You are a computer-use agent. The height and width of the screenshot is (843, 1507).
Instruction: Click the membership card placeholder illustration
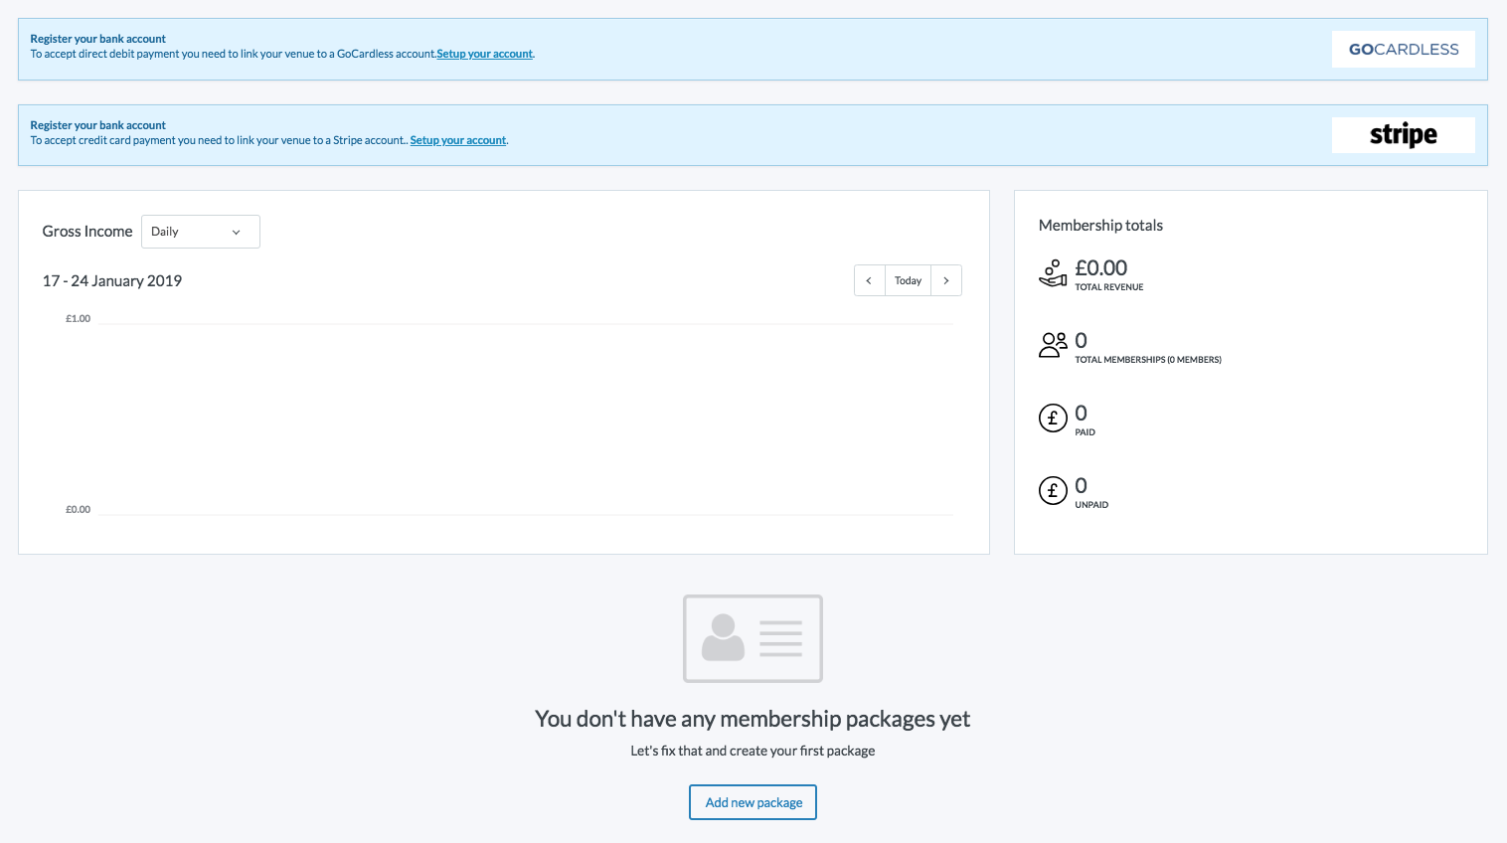click(x=753, y=638)
